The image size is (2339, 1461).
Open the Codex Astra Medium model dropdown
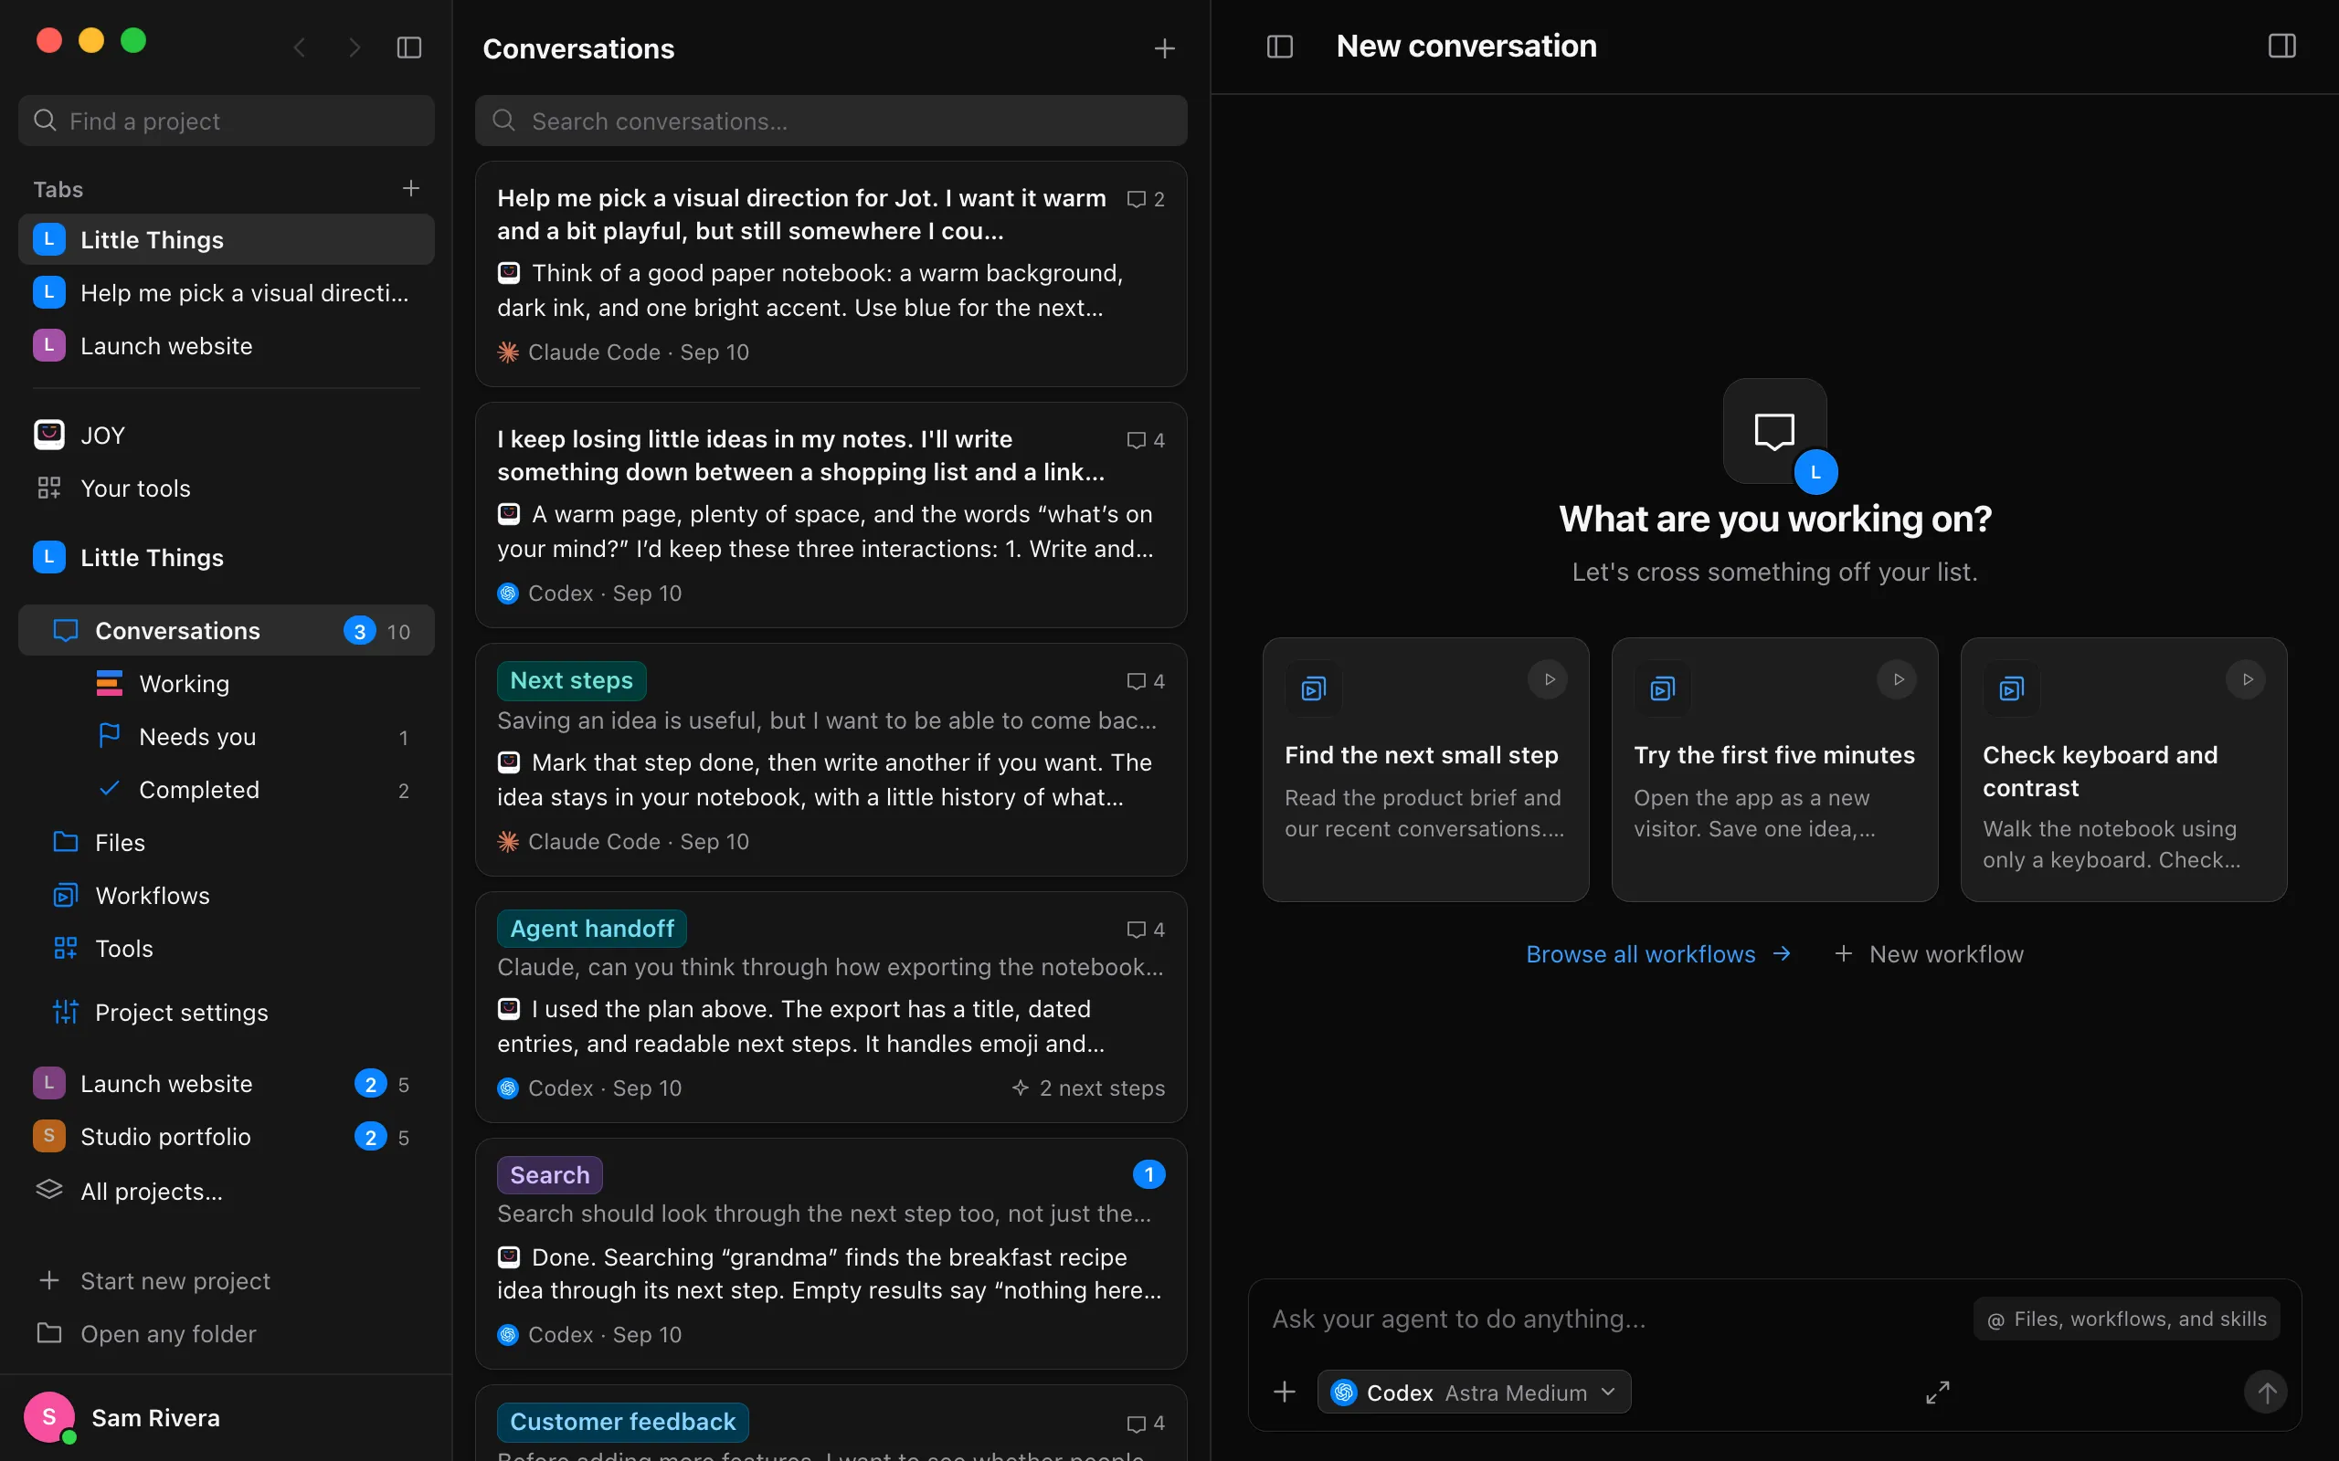click(1474, 1393)
